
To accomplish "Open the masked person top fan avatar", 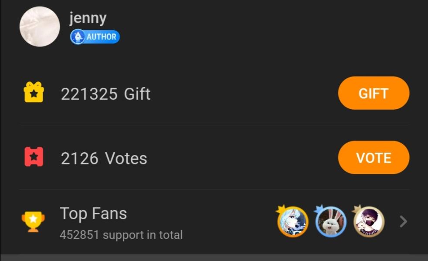I will [369, 222].
